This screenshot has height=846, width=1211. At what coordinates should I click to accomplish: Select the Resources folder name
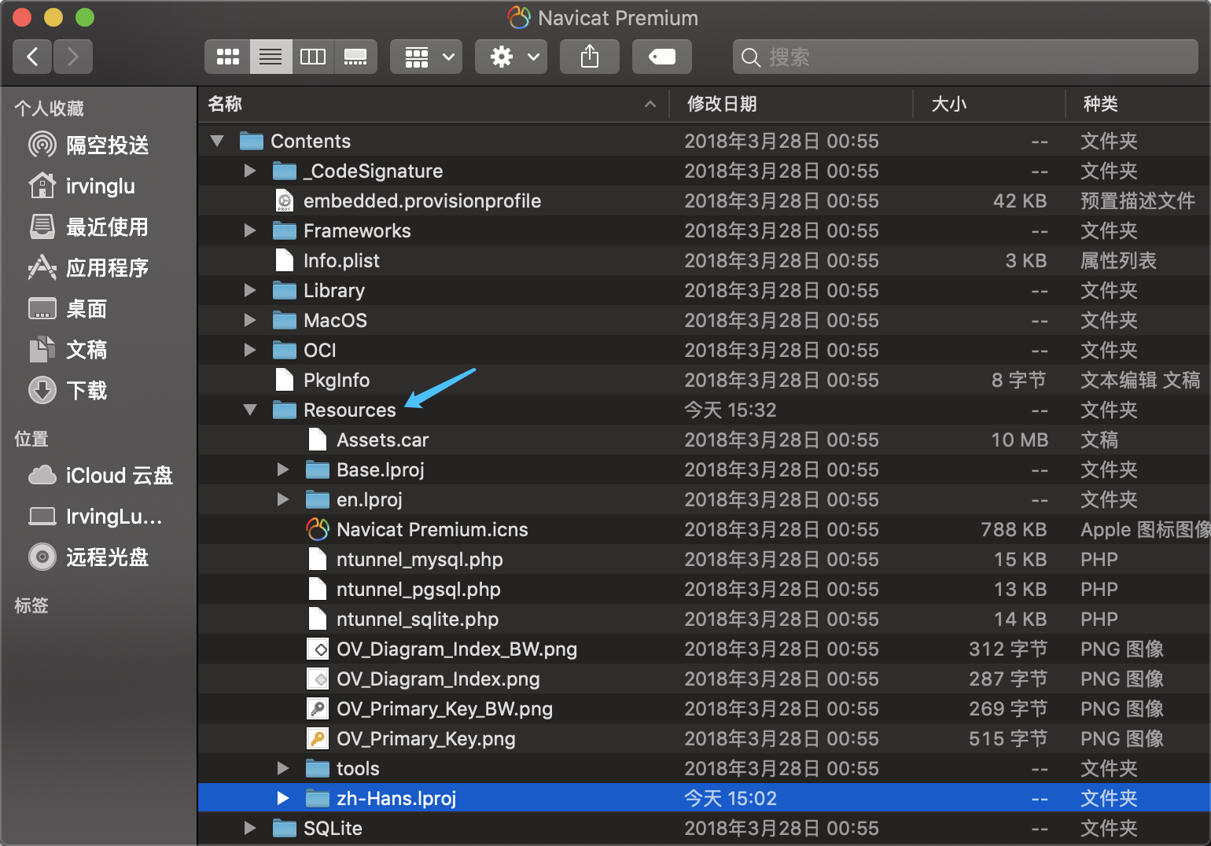(350, 410)
